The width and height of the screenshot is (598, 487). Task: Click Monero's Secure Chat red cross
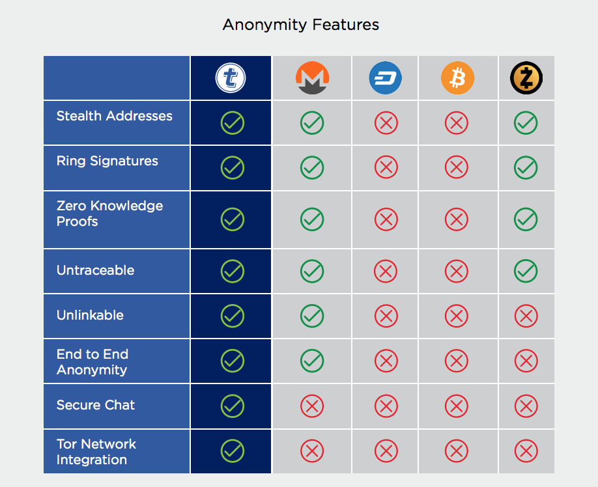click(x=312, y=406)
